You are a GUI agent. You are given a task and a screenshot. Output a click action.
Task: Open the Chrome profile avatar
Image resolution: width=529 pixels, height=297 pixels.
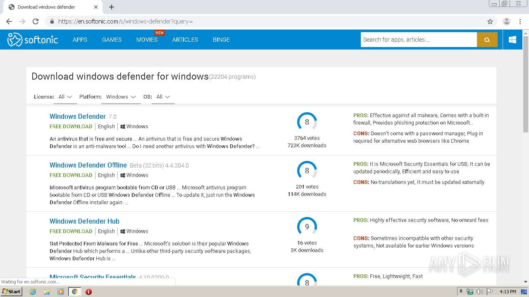[506, 21]
